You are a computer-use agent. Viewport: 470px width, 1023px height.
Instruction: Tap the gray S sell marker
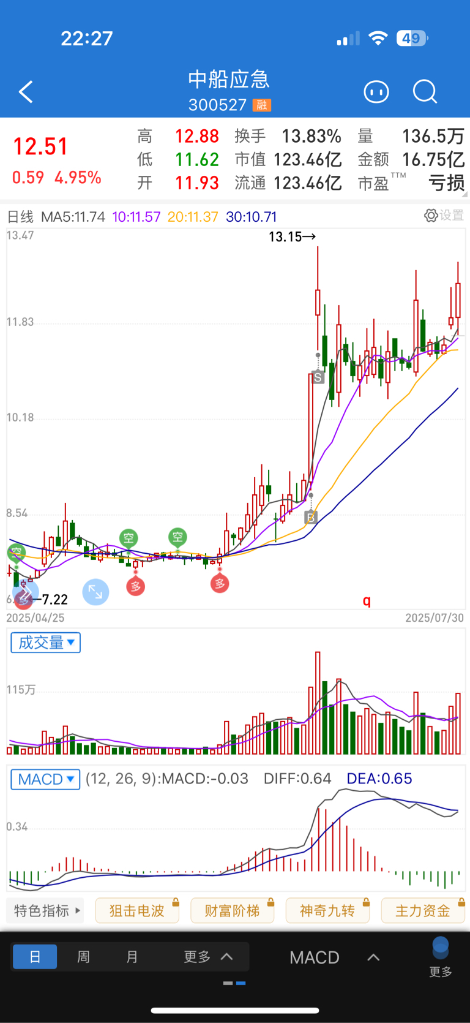318,377
